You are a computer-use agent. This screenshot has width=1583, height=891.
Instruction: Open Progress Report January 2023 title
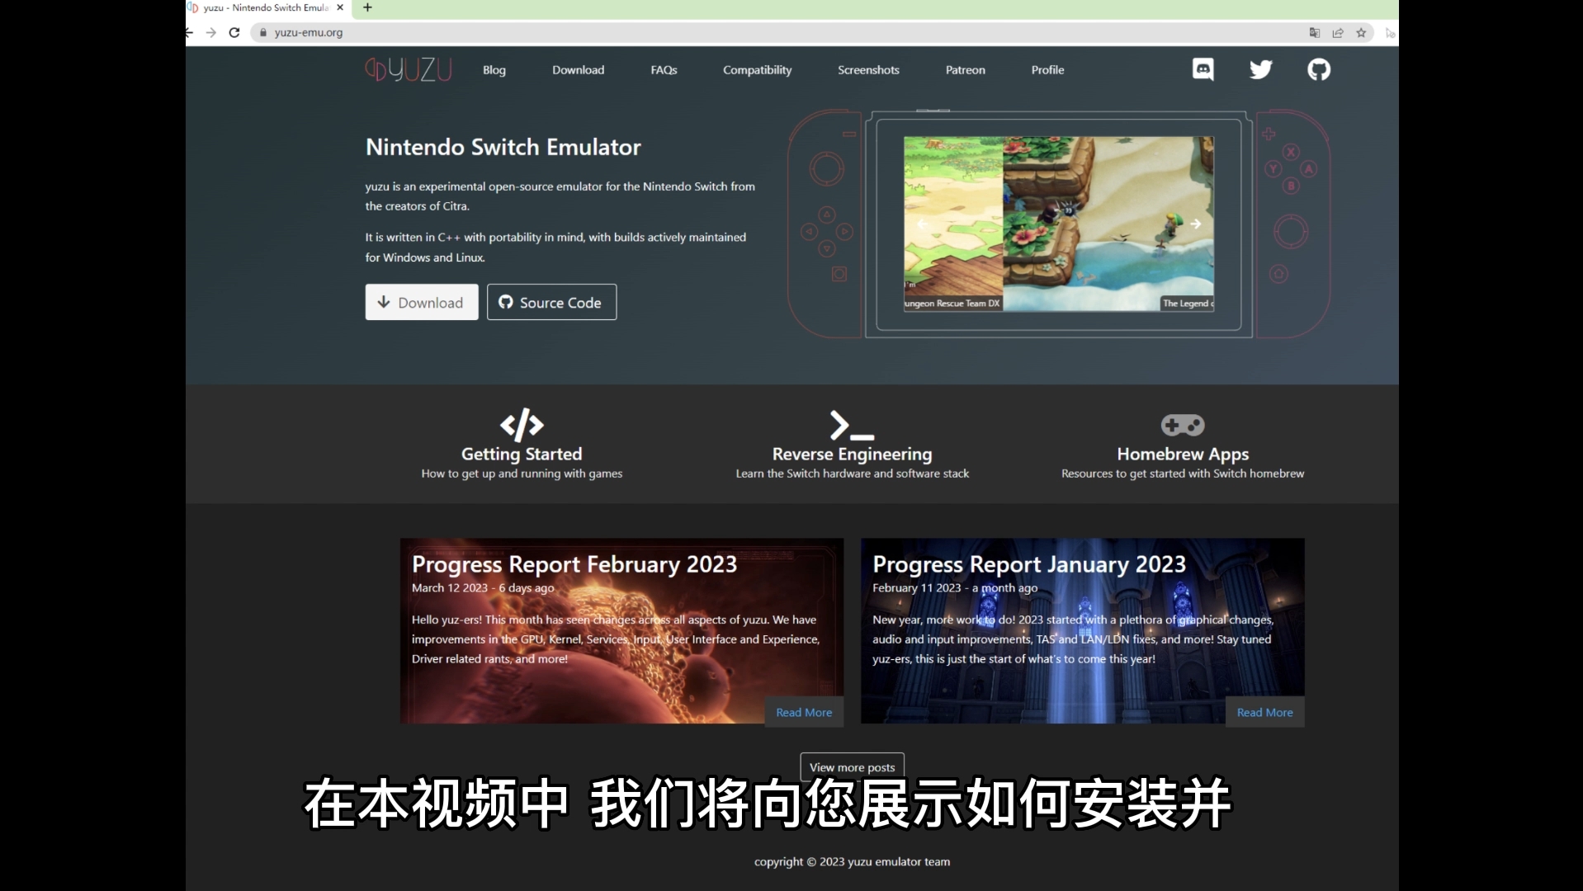point(1029,564)
